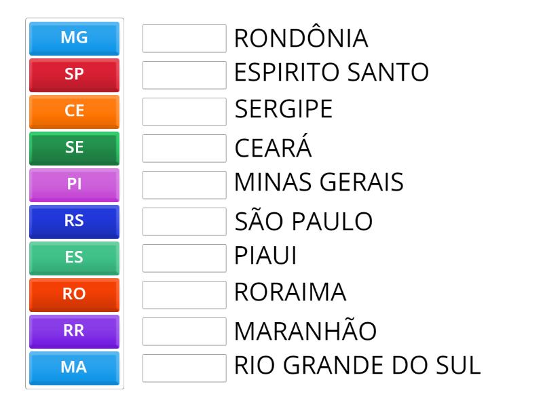This screenshot has width=543, height=407.
Task: Select the ES tile
Action: [73, 258]
